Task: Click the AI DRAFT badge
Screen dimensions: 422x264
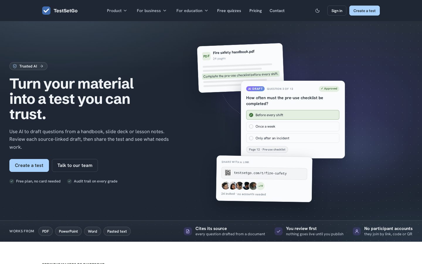Action: [x=255, y=89]
